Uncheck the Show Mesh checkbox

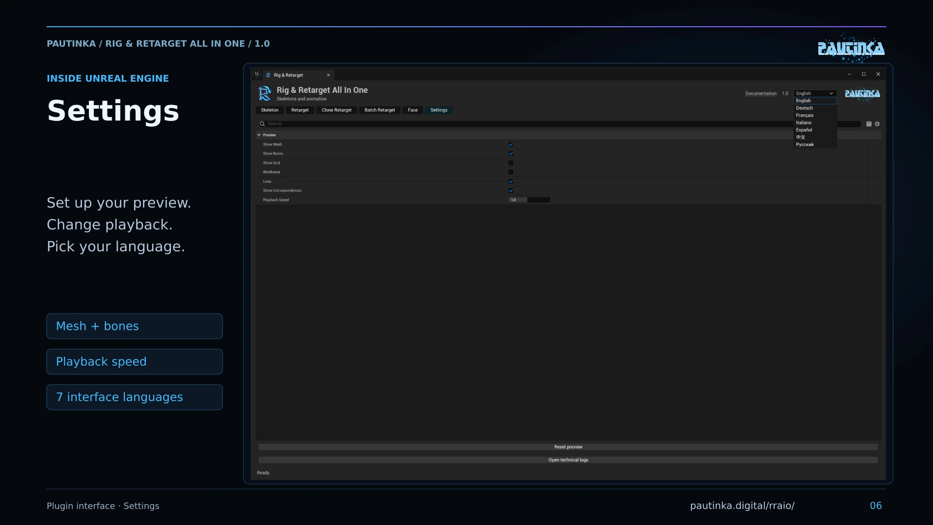(511, 144)
